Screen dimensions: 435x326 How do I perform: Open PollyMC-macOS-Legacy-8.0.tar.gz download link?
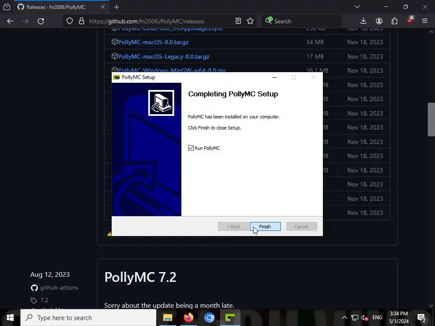point(164,56)
